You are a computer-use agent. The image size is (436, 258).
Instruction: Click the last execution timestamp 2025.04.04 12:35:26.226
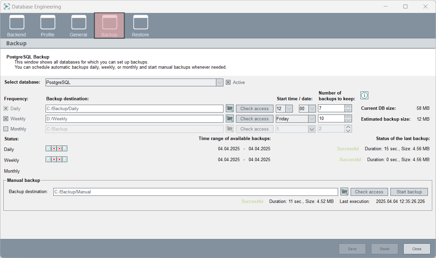coord(401,202)
